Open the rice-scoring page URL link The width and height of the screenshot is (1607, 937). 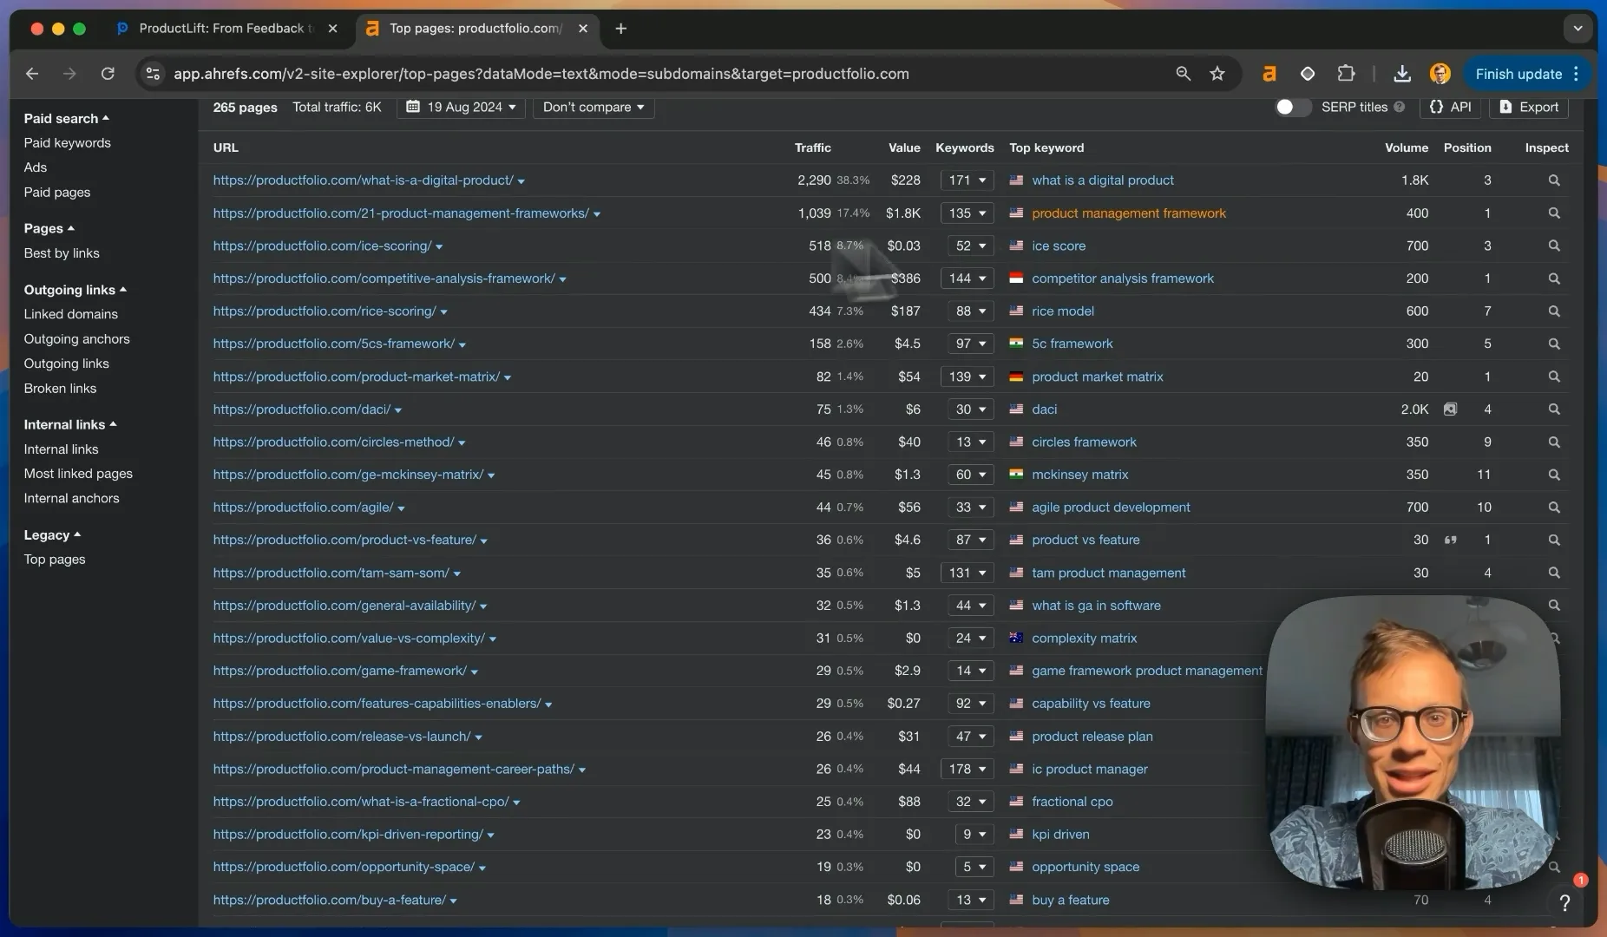coord(325,311)
